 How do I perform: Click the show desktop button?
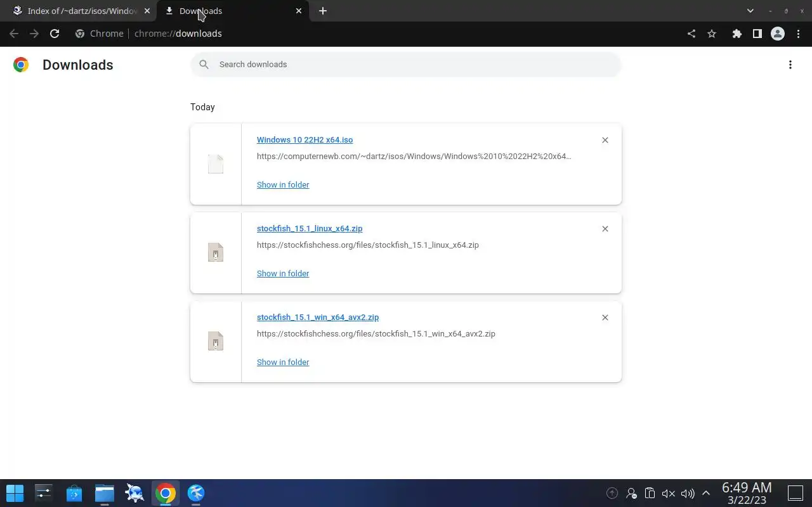point(796,493)
